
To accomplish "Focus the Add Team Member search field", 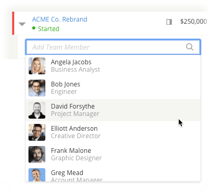I will (x=113, y=47).
